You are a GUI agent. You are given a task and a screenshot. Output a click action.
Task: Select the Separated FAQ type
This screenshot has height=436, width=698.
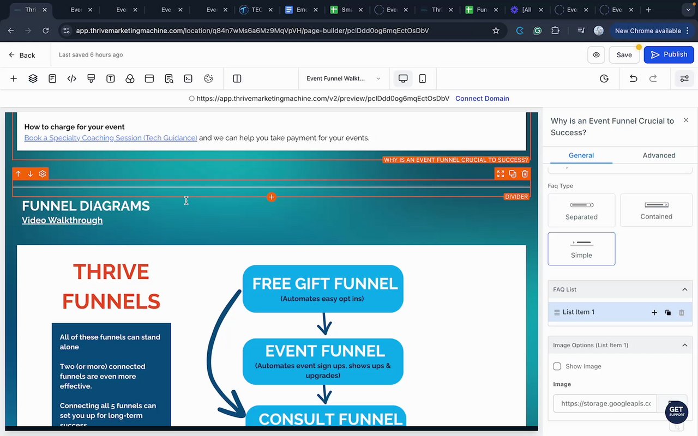[x=581, y=210]
